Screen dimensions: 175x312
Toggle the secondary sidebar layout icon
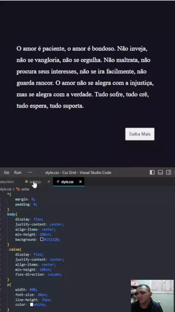pos(169,172)
